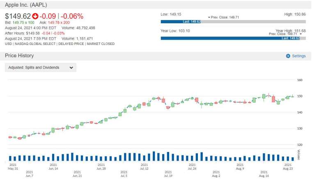312x179 pixels.
Task: Click the 2021 Aug, 9 axis label
Action: click(240, 167)
